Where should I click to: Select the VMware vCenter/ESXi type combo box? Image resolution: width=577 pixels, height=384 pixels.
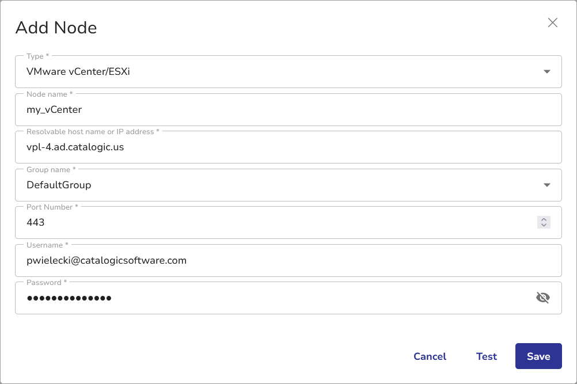(x=276, y=72)
